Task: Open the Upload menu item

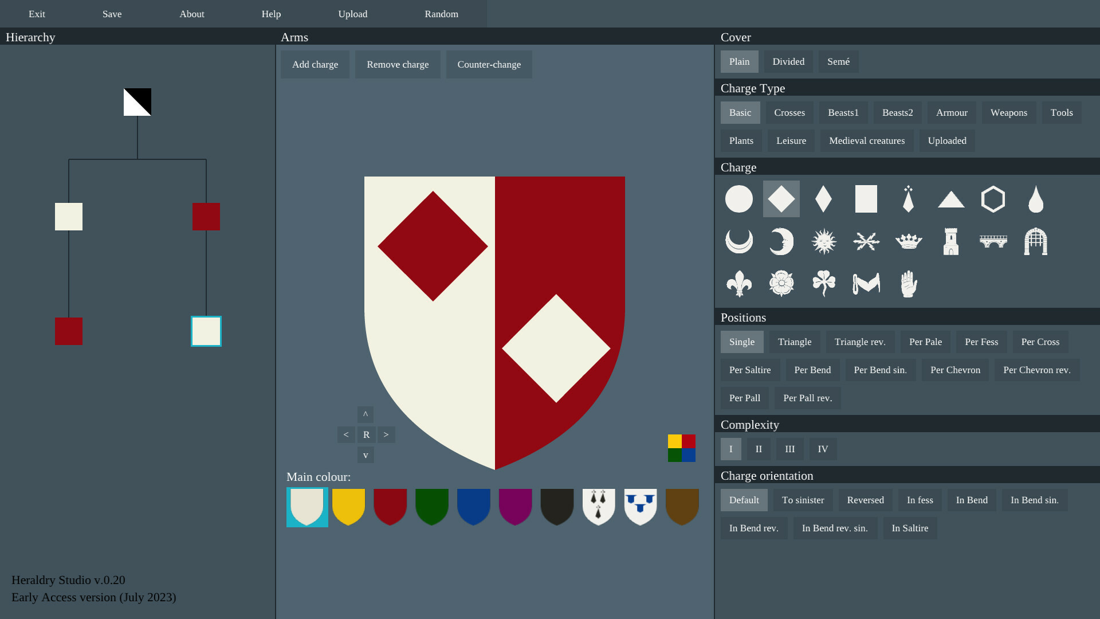Action: coord(352,14)
